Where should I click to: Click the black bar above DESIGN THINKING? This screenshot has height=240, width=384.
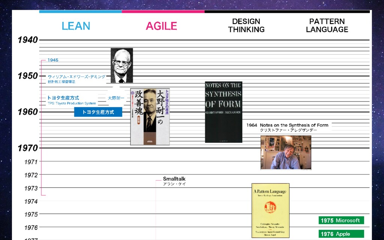(287, 12)
